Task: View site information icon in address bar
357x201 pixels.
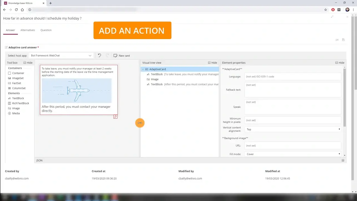Action: pos(30,10)
